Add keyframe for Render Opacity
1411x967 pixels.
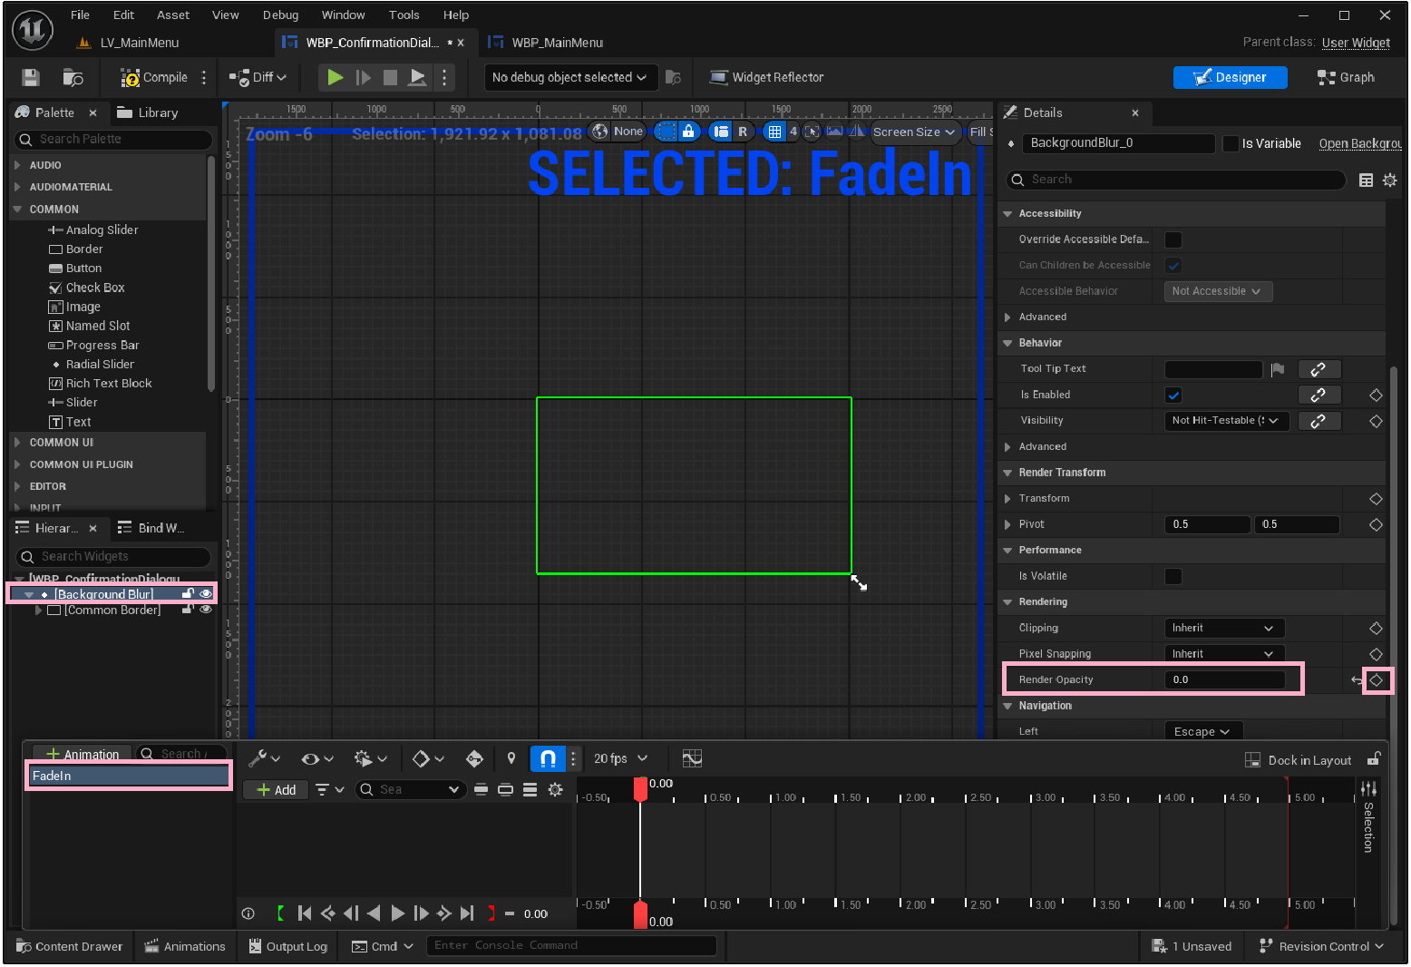pos(1376,680)
